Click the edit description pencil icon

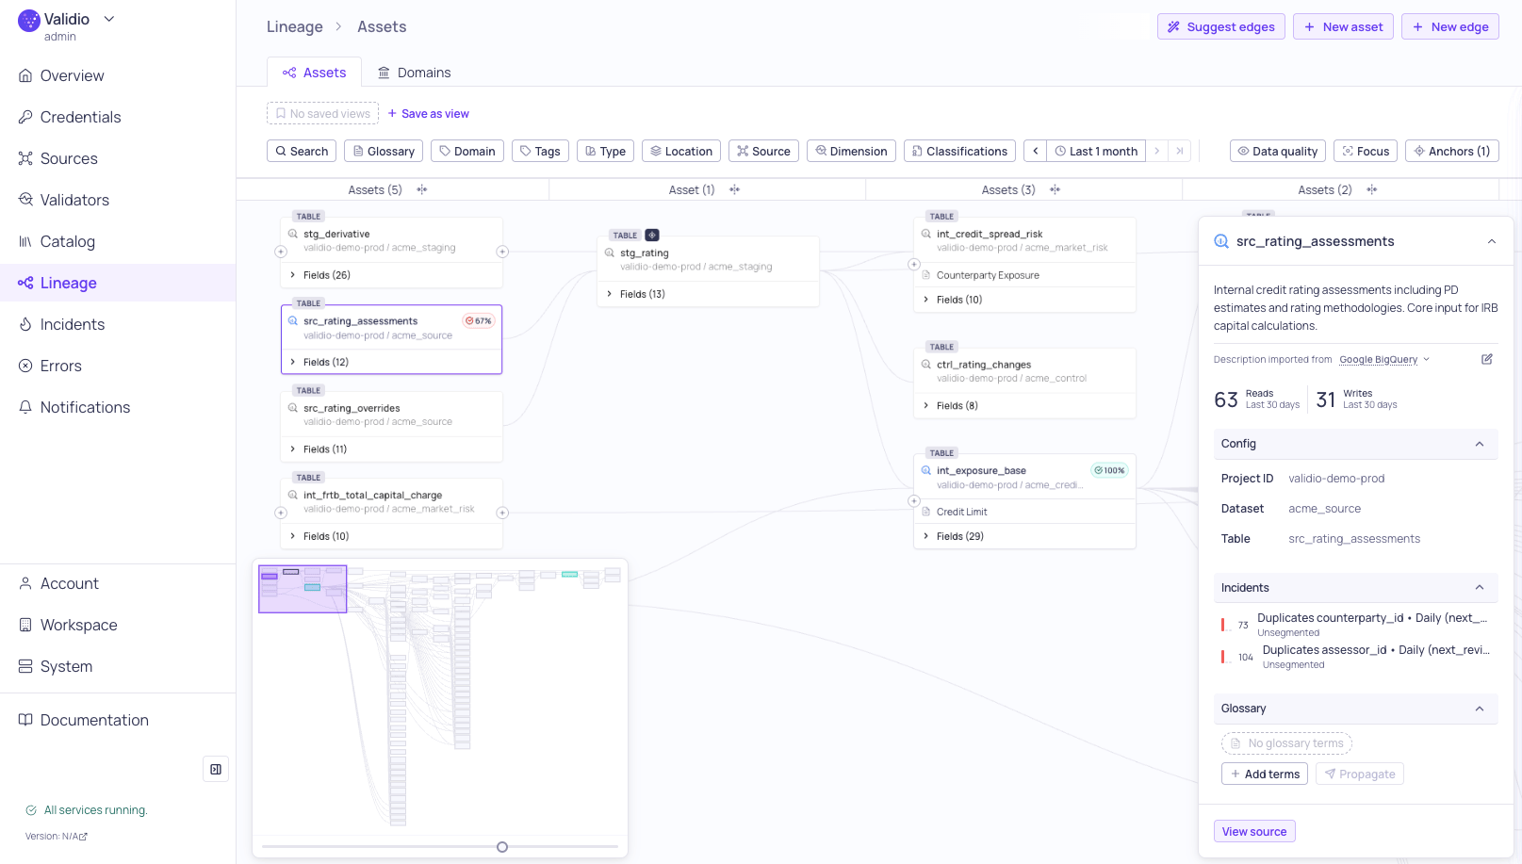click(1487, 359)
